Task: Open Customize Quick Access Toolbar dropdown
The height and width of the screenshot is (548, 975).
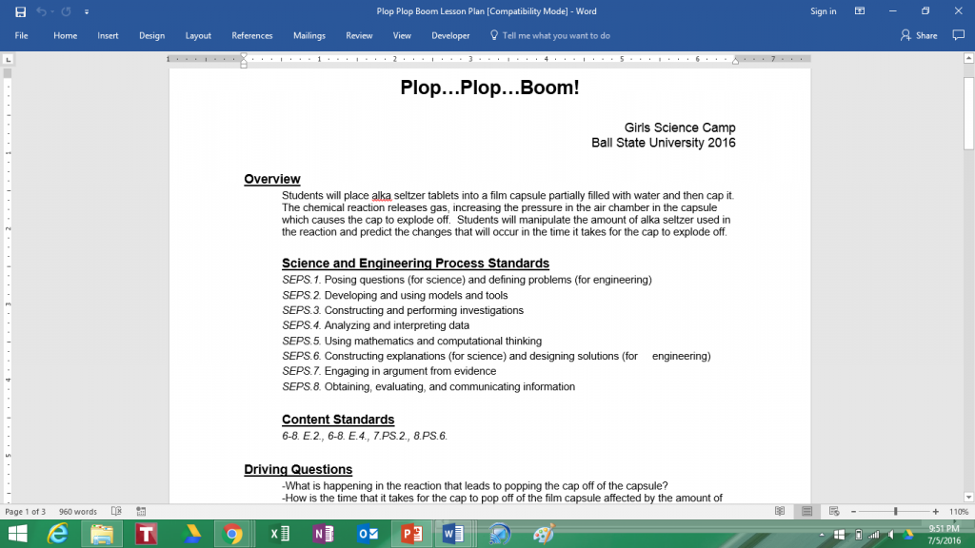Action: (x=87, y=11)
